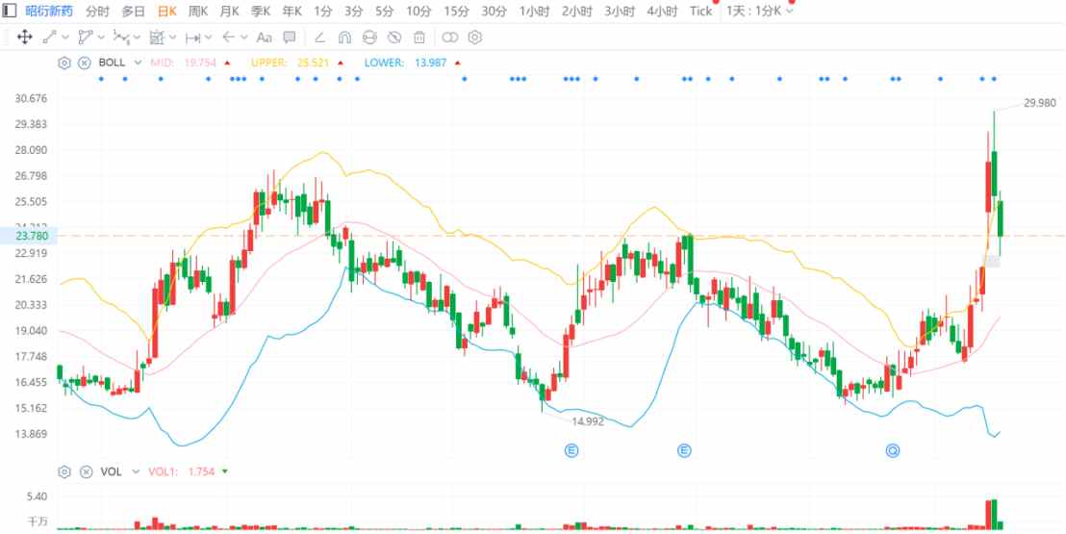1066x534 pixels.
Task: Remove the BOLL indicator with X button
Action: [85, 63]
